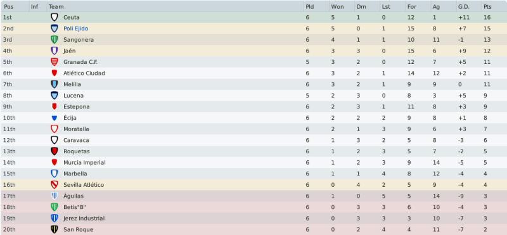Select the Atlético Ciudad team row
507x235 pixels.
253,73
